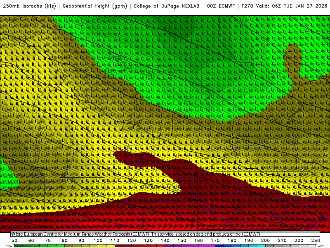The height and width of the screenshot is (248, 330).
Task: Click the legend value 140
Action: tap(165, 241)
